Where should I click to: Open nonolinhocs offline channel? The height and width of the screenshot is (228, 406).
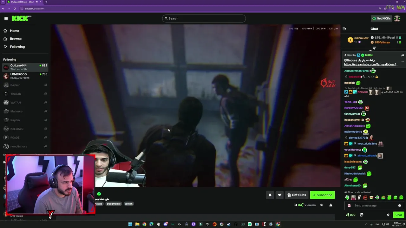[25, 146]
